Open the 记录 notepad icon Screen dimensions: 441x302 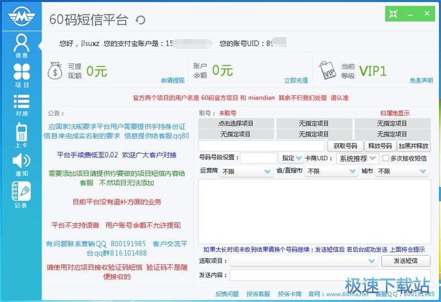[x=21, y=195]
